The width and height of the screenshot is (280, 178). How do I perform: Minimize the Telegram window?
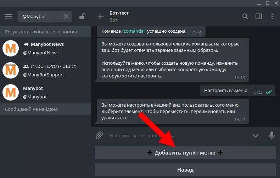(259, 4)
